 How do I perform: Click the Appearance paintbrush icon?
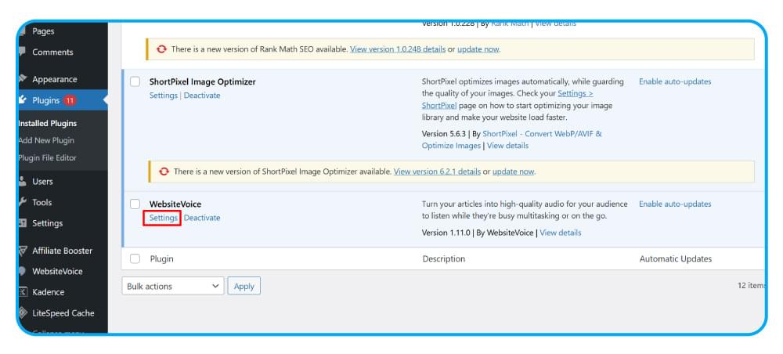click(x=22, y=79)
